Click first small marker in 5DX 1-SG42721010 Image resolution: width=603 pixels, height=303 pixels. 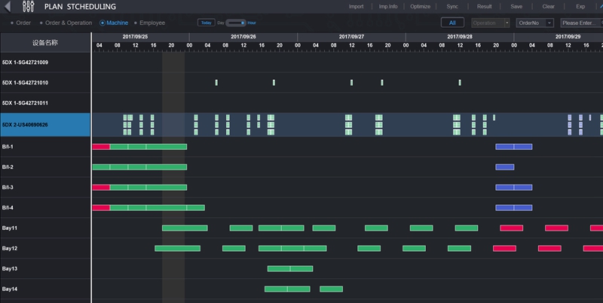pyautogui.click(x=216, y=83)
